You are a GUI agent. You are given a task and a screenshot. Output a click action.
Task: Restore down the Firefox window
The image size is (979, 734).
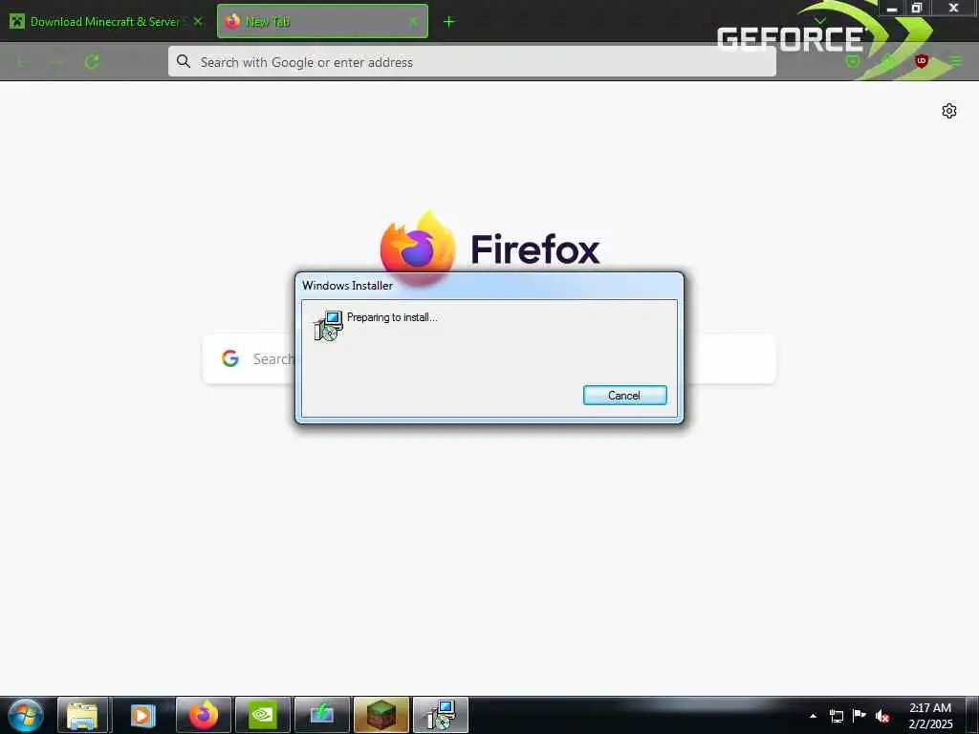(917, 8)
